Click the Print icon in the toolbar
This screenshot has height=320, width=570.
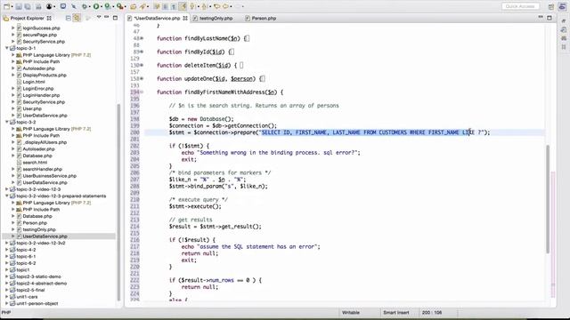coord(37,6)
